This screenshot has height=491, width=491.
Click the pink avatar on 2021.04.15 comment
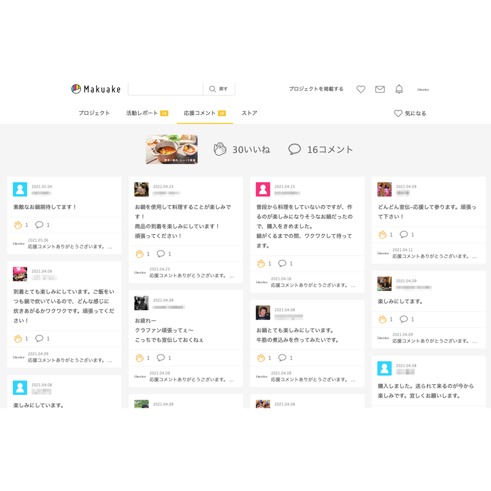point(263,189)
